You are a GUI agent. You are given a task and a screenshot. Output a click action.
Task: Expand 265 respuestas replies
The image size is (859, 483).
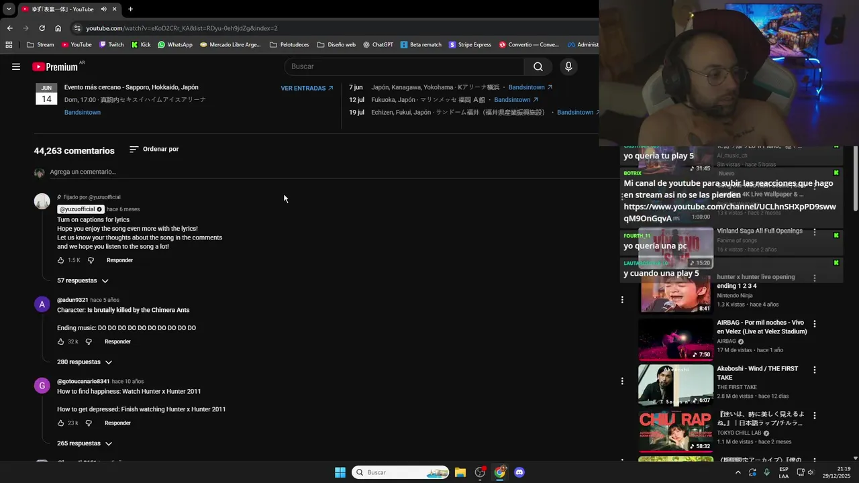[x=85, y=443]
